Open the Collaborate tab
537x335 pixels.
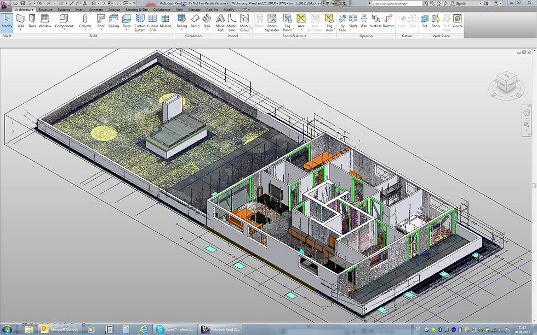point(162,9)
